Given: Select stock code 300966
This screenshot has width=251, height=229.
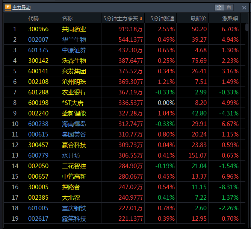Looking at the screenshot, I should pyautogui.click(x=38, y=29).
